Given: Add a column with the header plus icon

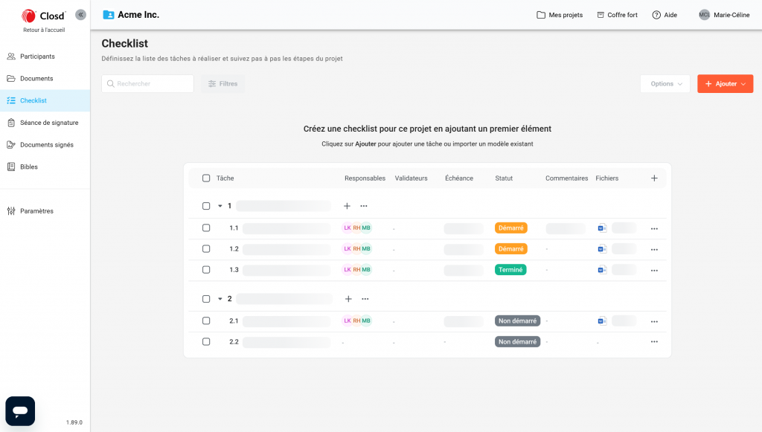Looking at the screenshot, I should pos(654,178).
